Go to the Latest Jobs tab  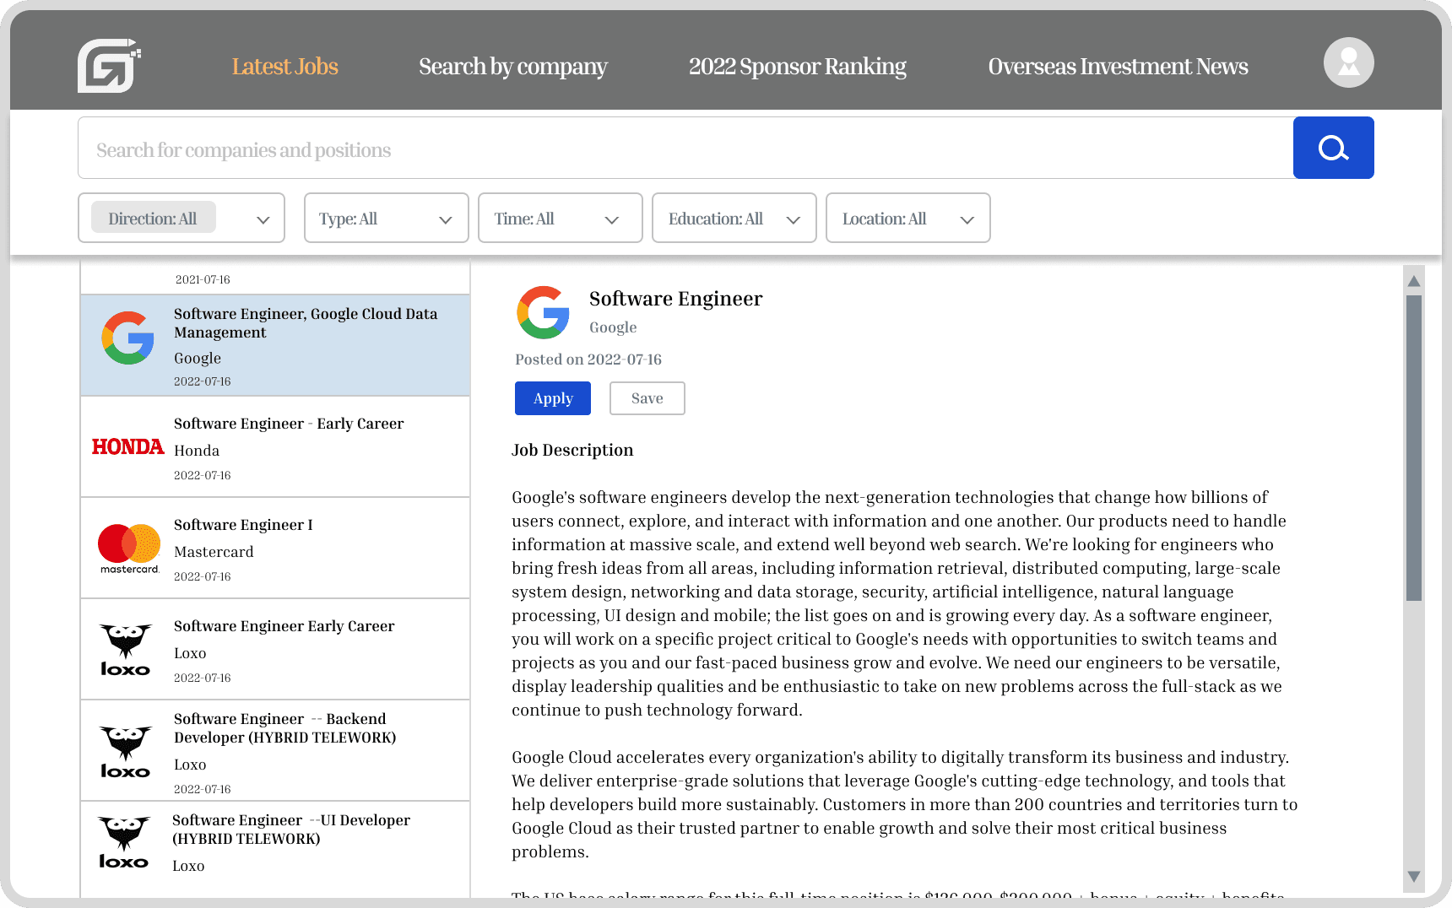[284, 66]
